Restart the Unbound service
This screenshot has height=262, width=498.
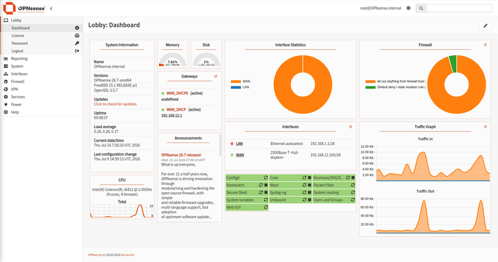(304, 200)
